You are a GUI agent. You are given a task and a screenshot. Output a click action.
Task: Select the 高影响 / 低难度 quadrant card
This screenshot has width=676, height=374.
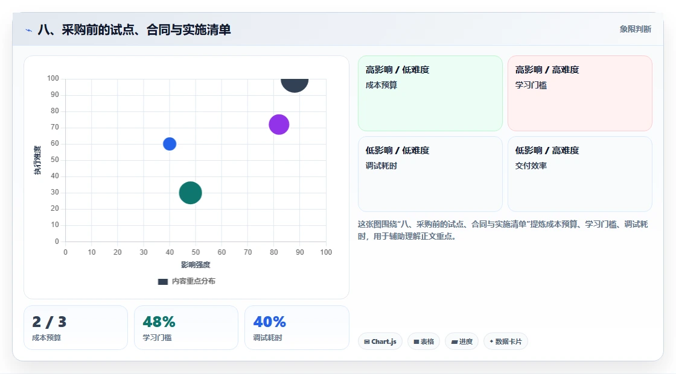click(430, 93)
